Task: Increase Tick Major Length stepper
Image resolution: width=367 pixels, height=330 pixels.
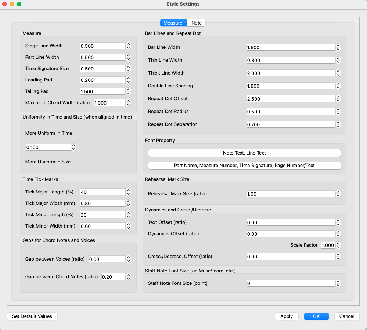Action: pos(128,190)
